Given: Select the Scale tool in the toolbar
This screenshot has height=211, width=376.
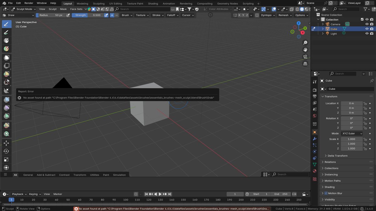Looking at the screenshot, I should click(7, 159).
